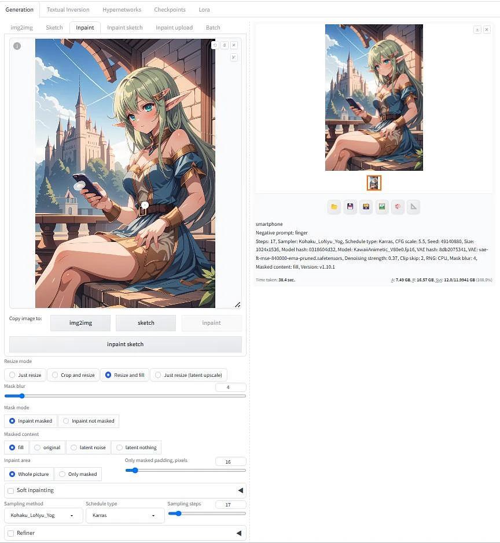This screenshot has height=543, width=500.
Task: Click the Sampling steps number field
Action: tap(230, 505)
